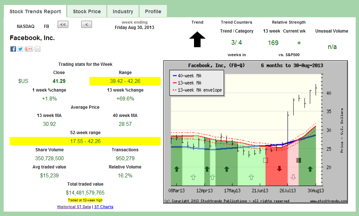The image size is (359, 216).
Task: Click the "40-week MA" legend entry
Action: 187,76
